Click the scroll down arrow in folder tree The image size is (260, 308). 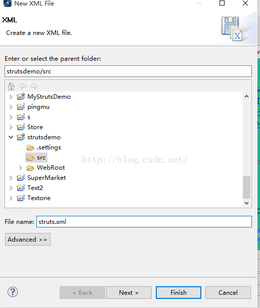tap(246, 203)
